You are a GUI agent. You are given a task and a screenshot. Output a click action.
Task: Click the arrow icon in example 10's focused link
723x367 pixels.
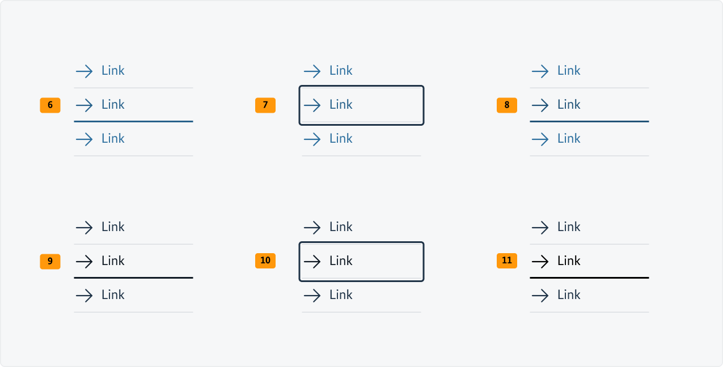click(x=312, y=261)
